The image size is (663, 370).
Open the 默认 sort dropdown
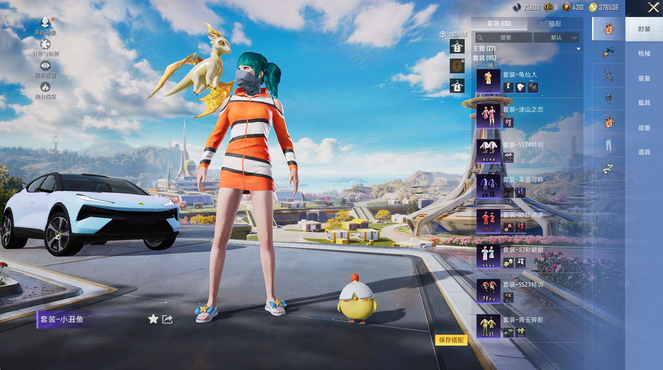(x=556, y=38)
